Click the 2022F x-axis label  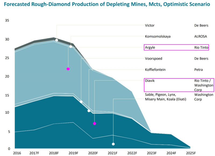(x=132, y=153)
